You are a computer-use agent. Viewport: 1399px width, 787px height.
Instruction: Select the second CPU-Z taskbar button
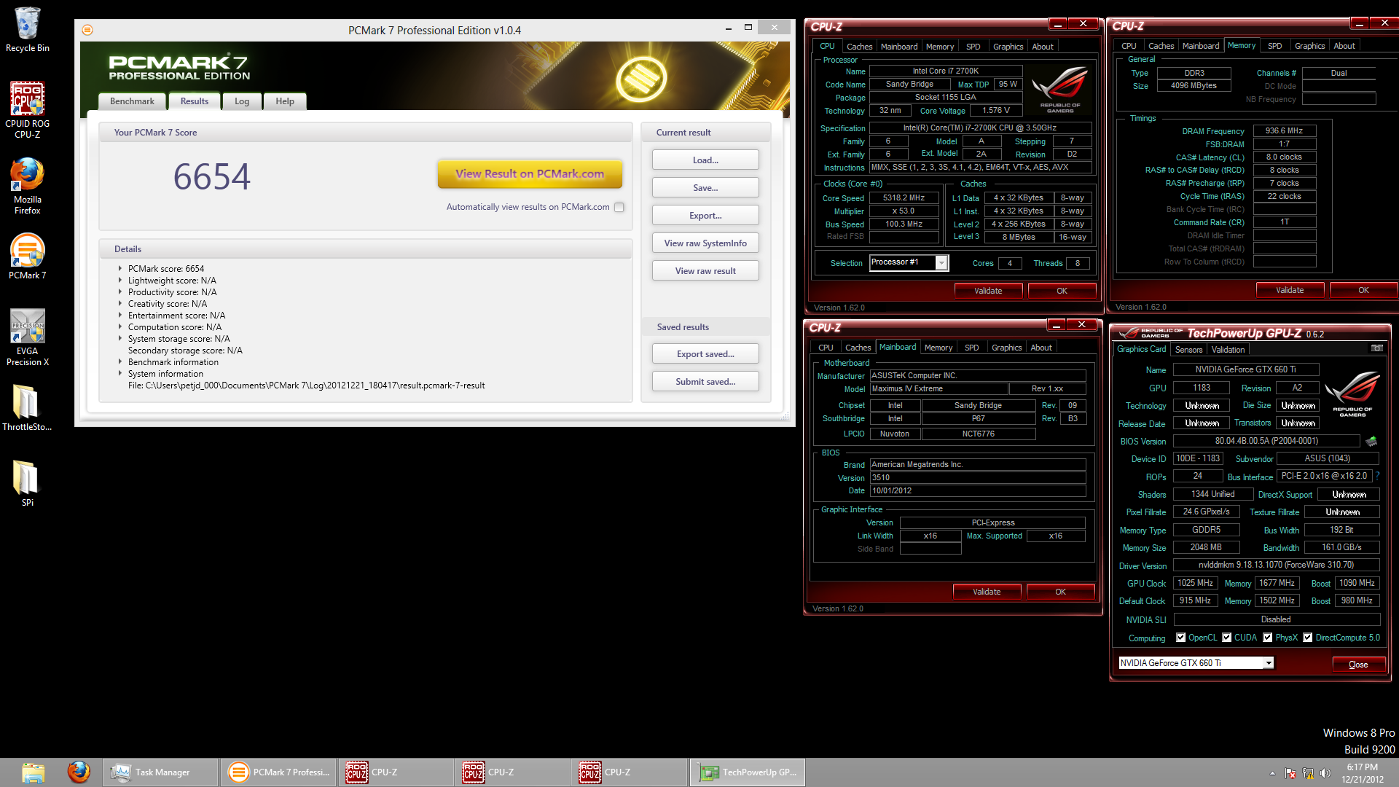pyautogui.click(x=512, y=772)
